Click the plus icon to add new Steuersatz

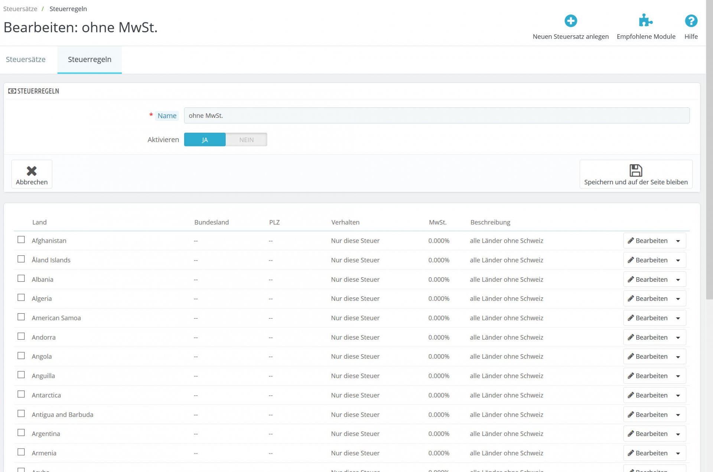(570, 21)
